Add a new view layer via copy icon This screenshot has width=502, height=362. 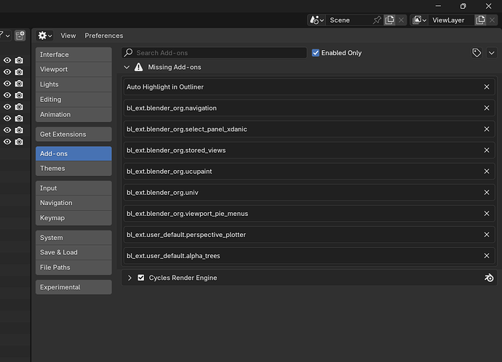coord(480,20)
